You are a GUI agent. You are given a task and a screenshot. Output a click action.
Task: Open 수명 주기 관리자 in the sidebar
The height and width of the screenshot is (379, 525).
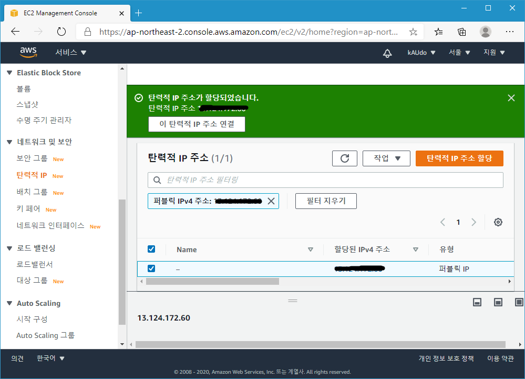[44, 120]
